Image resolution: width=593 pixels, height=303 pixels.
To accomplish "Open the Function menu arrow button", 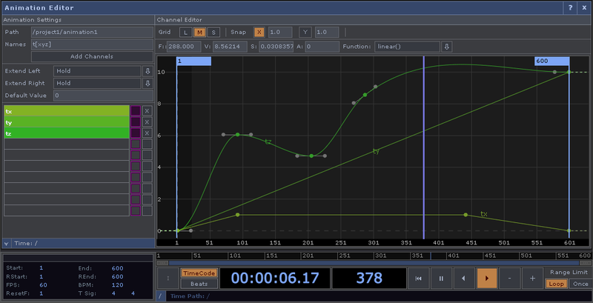I will (x=447, y=47).
